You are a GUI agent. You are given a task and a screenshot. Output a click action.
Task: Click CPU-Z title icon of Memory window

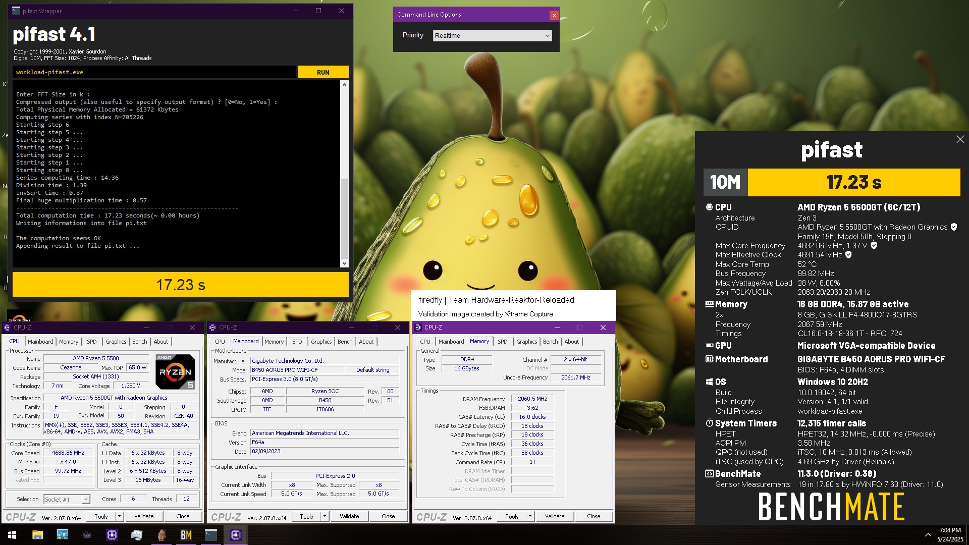click(x=418, y=328)
